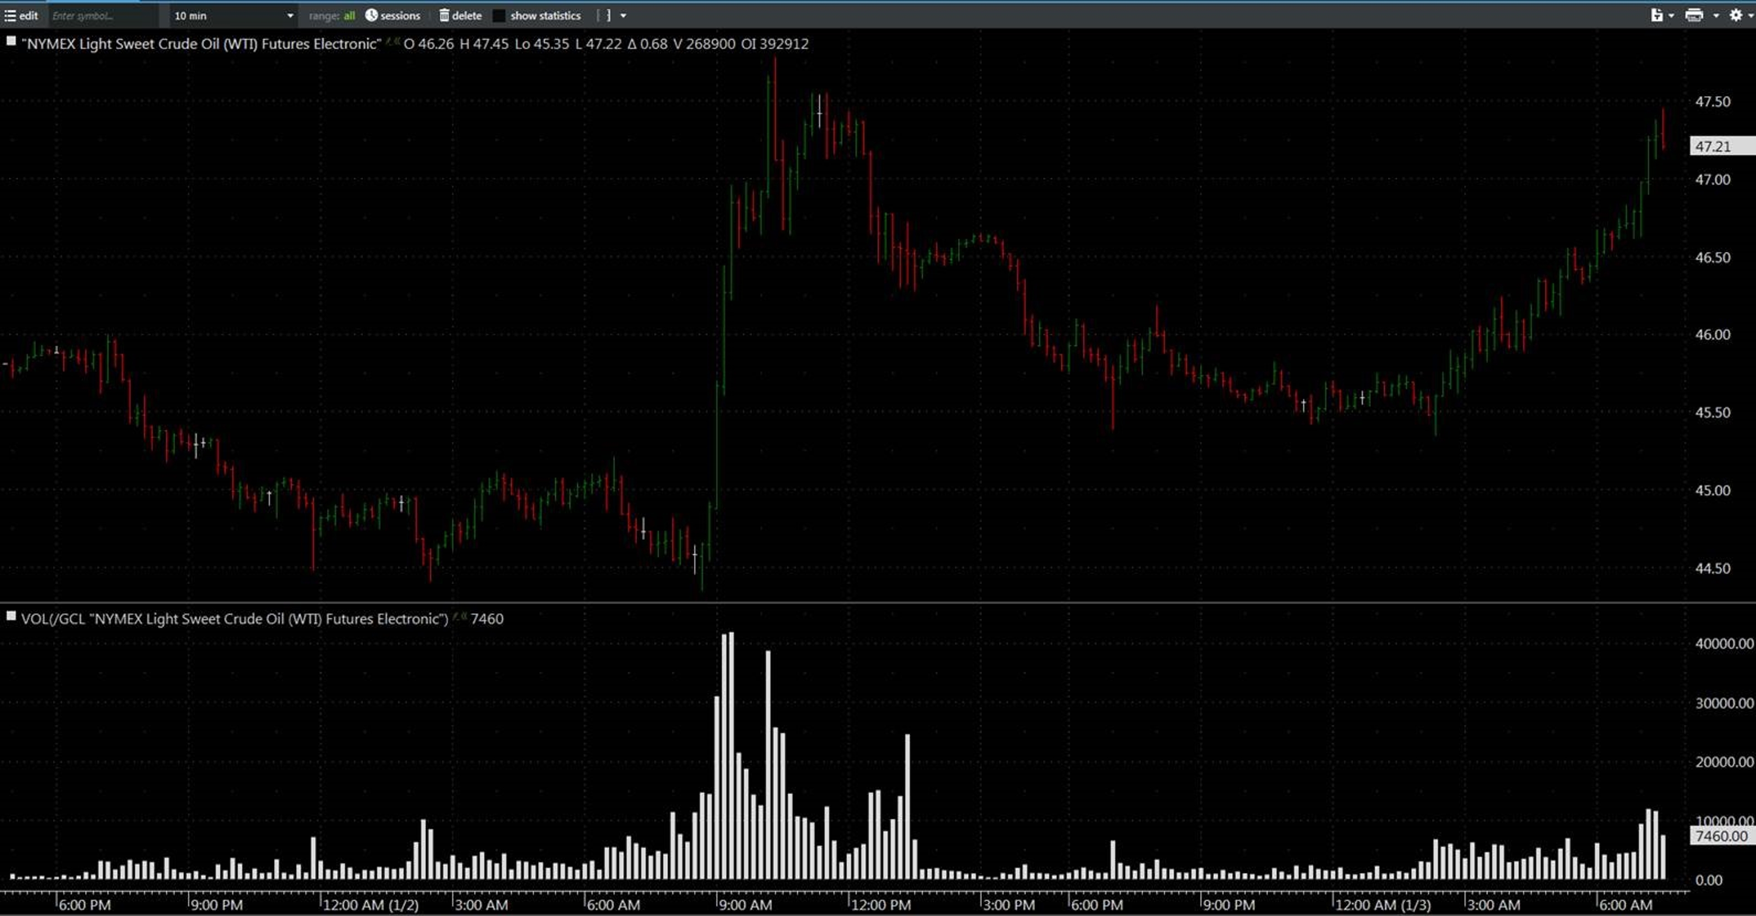Click the 20000.00 volume axis label
Viewport: 1756px width, 916px height.
pyautogui.click(x=1724, y=762)
